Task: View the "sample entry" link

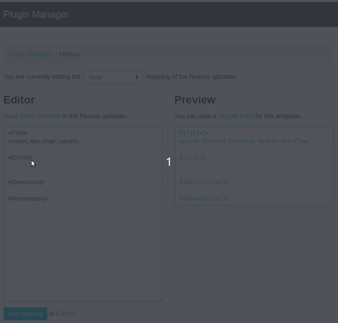Action: click(x=235, y=116)
